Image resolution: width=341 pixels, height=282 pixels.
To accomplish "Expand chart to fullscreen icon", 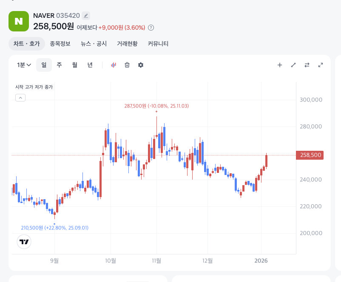I will click(x=321, y=65).
